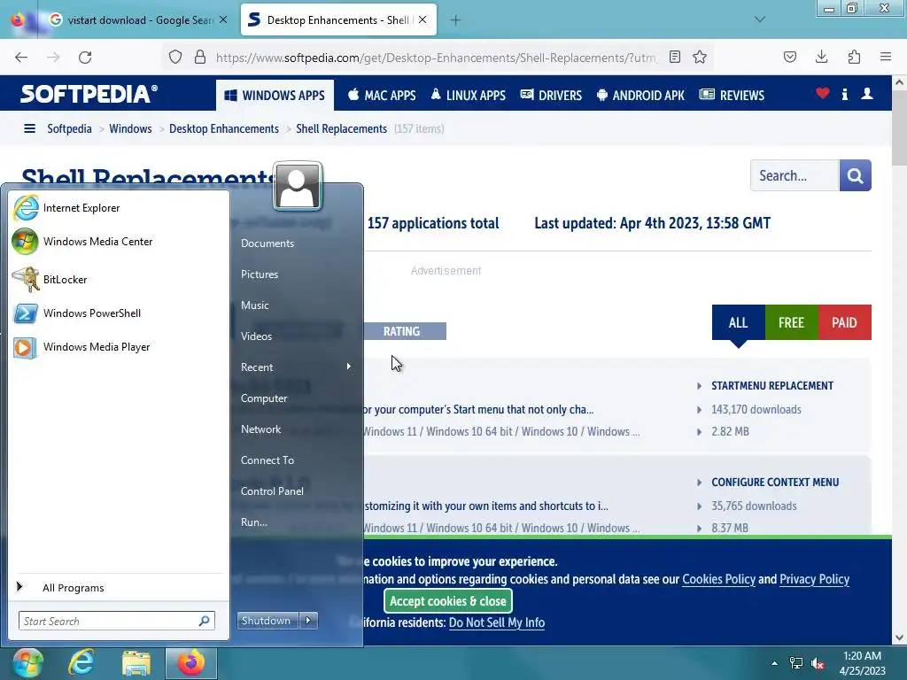Bookmark this page with the star

[x=700, y=58]
